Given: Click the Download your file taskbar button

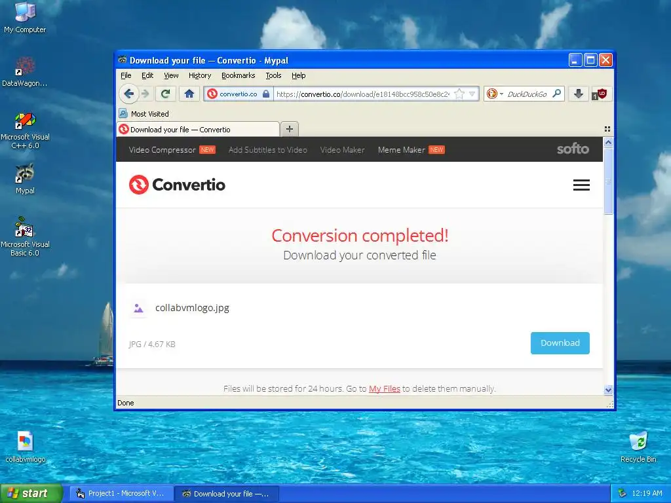Looking at the screenshot, I should [227, 493].
